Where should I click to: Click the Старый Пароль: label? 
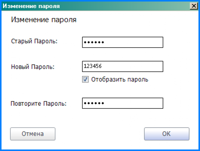[34, 41]
